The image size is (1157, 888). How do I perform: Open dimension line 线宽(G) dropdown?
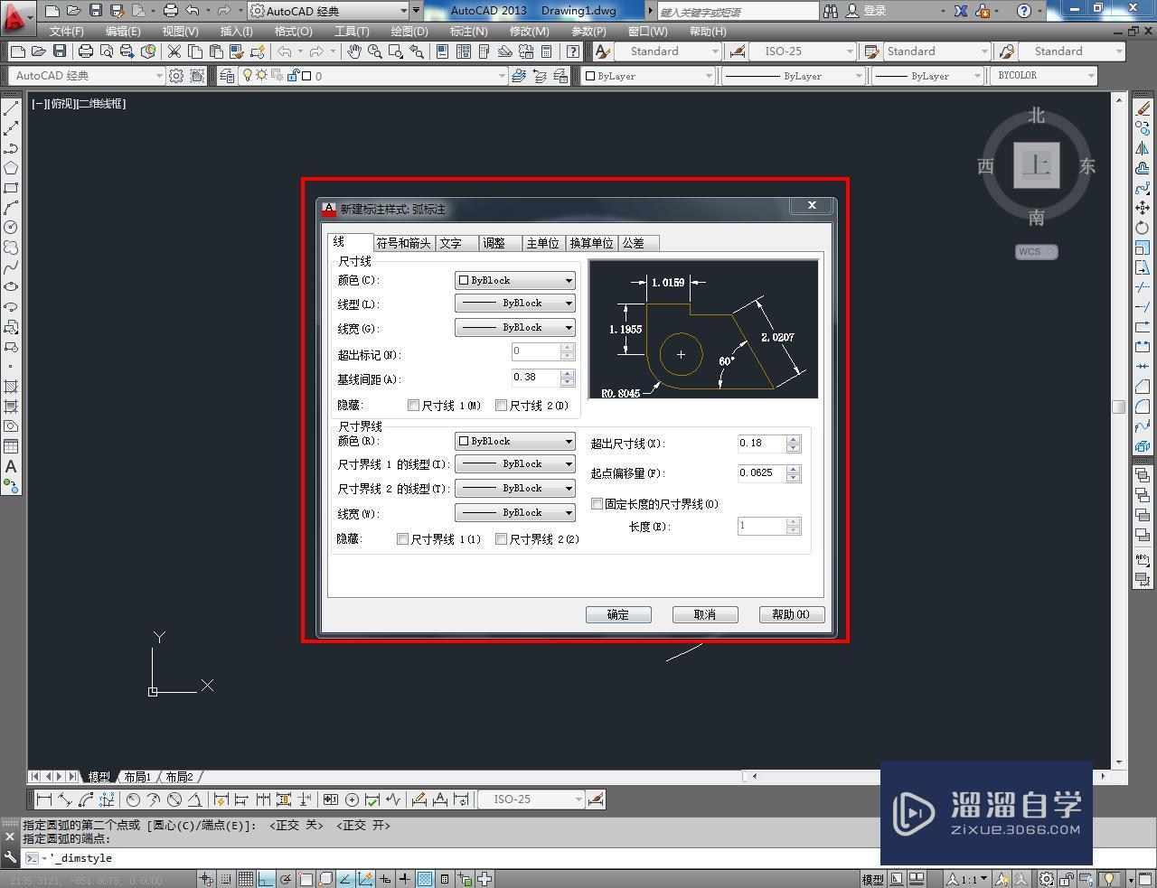[x=515, y=328]
